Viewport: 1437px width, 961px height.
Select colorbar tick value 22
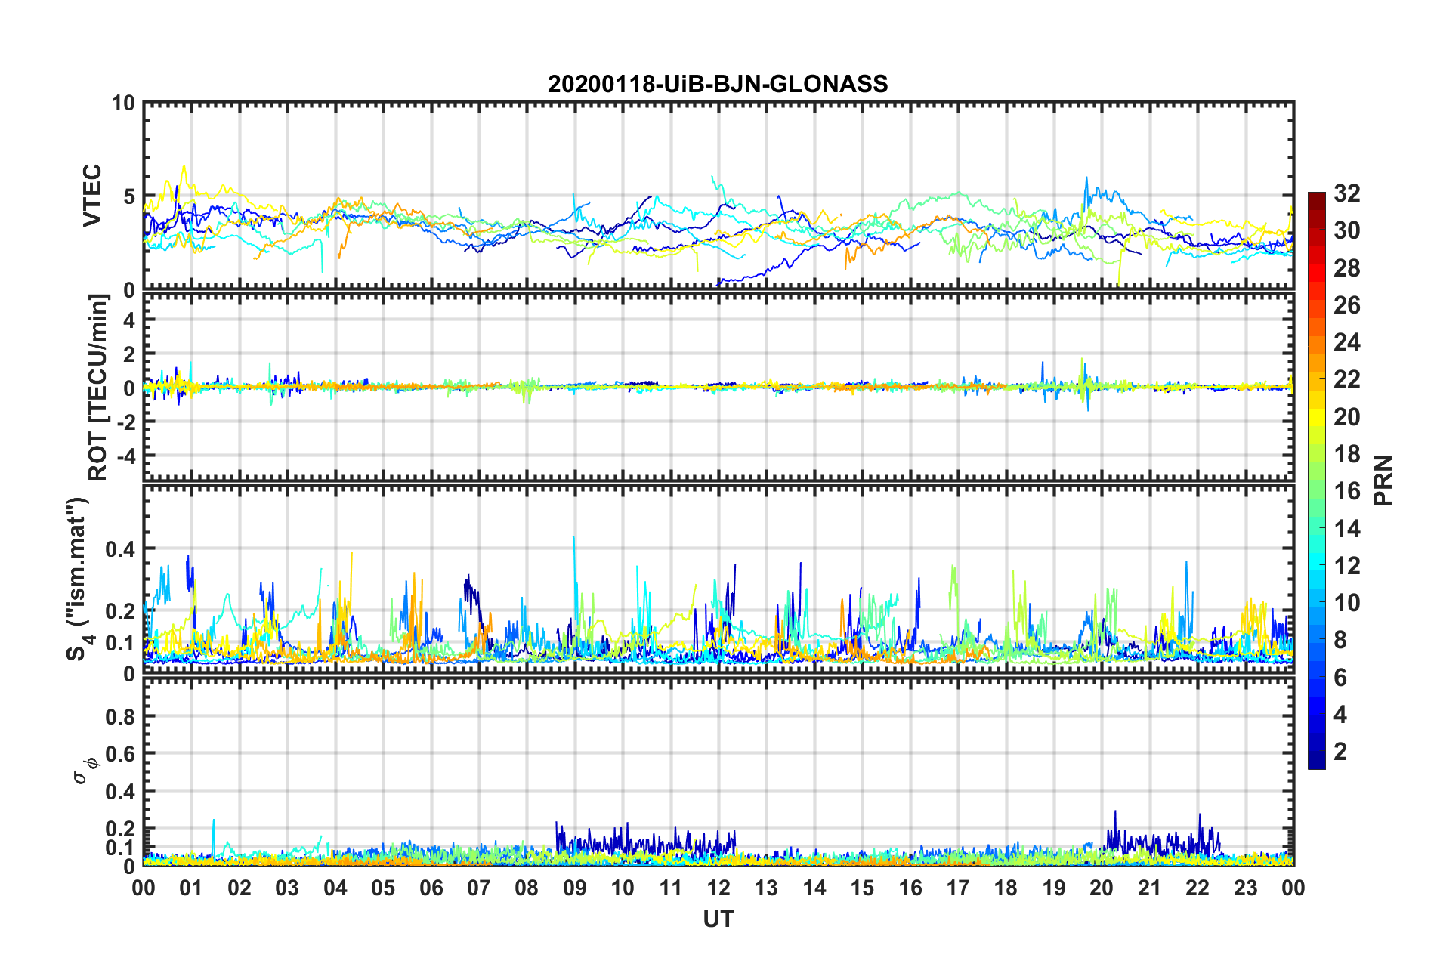tap(1346, 379)
